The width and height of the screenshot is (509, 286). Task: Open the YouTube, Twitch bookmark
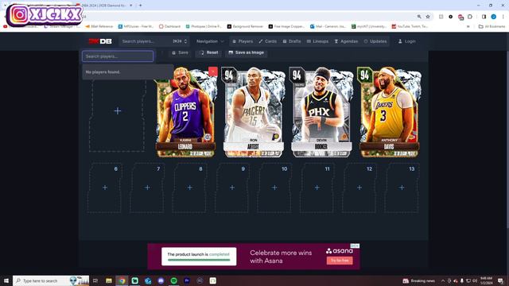coord(410,26)
